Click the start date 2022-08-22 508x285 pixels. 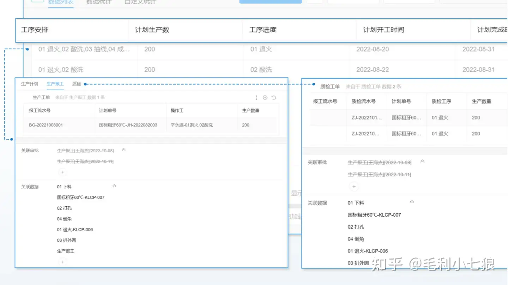(373, 70)
